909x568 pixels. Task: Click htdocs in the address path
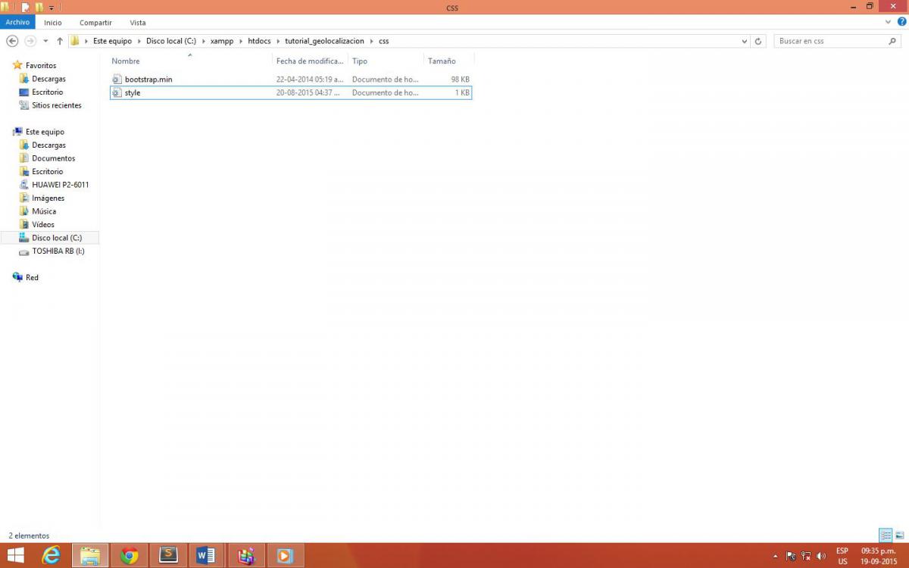coord(259,41)
